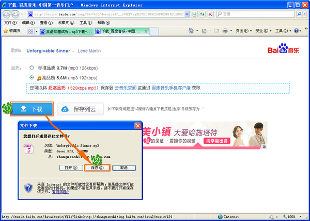
Task: Click the Baidu 音乐 logo
Action: [283, 48]
